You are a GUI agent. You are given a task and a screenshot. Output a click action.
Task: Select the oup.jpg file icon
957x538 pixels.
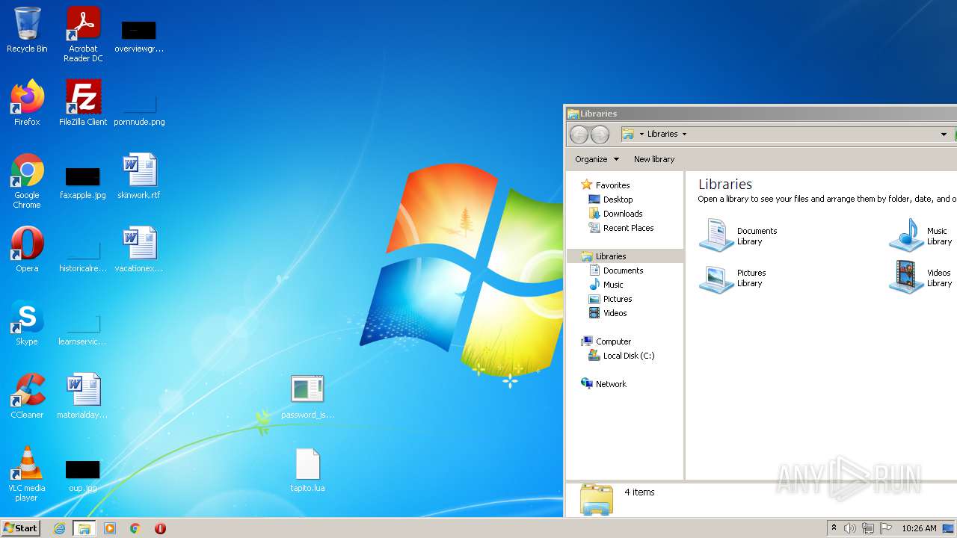83,476
